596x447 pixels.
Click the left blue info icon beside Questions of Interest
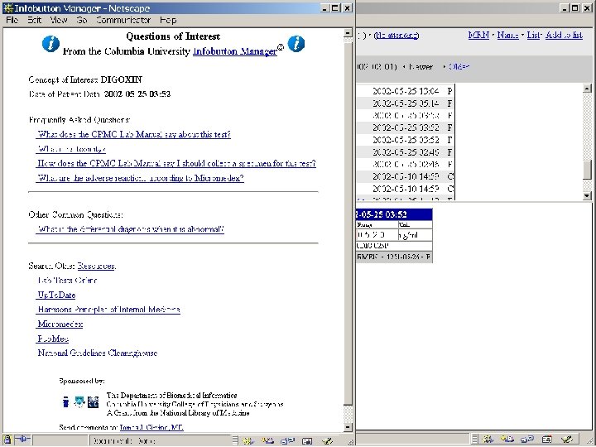coord(50,44)
